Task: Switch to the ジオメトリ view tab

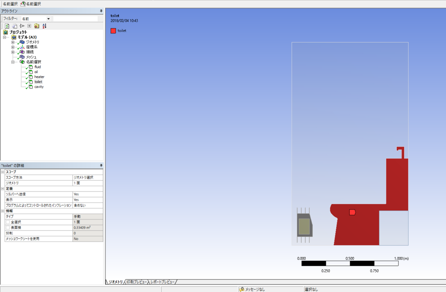Action: [115, 282]
